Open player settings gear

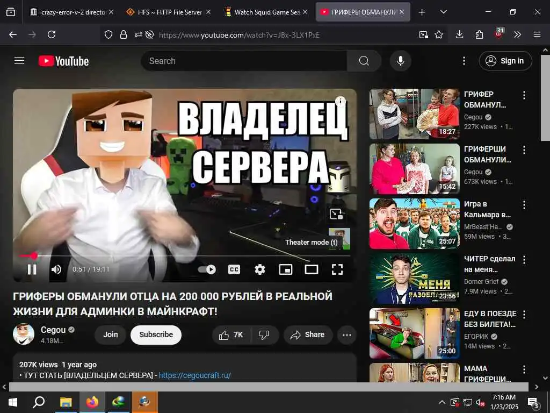(x=259, y=269)
